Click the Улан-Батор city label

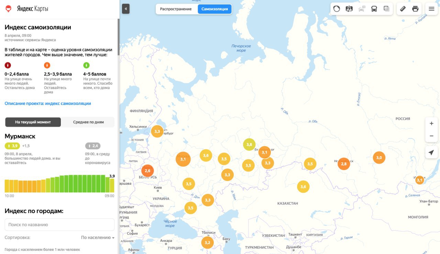click(x=429, y=201)
